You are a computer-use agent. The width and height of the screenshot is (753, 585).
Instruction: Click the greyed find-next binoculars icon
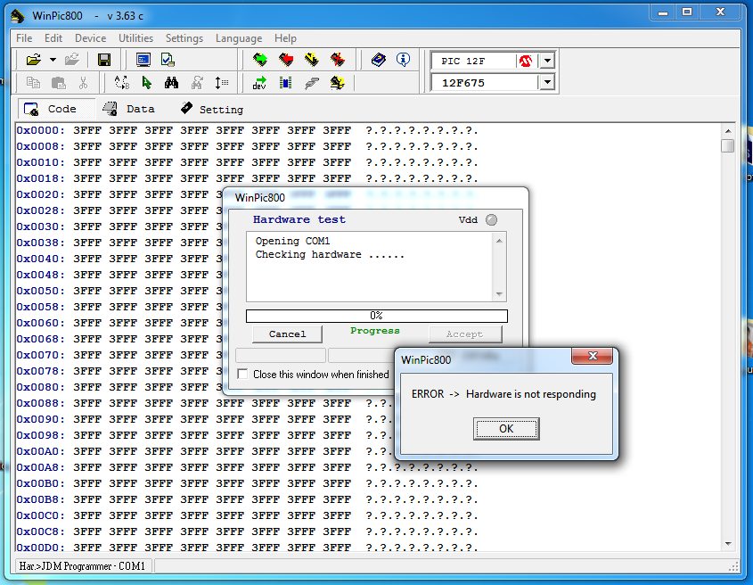tap(196, 83)
